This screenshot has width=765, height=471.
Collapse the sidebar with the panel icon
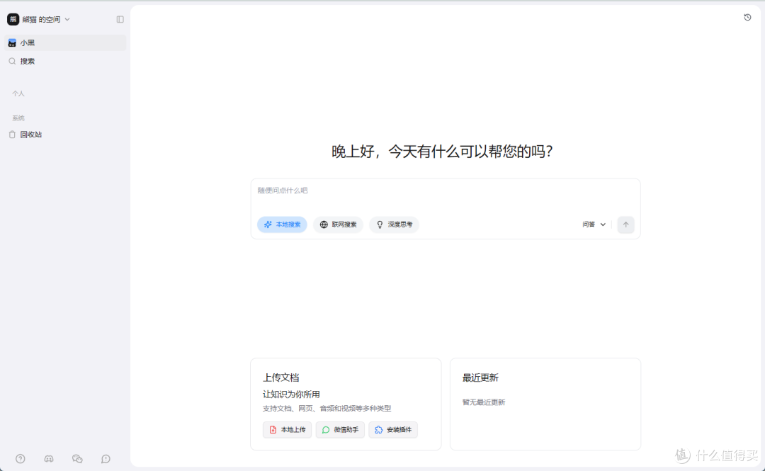(120, 20)
